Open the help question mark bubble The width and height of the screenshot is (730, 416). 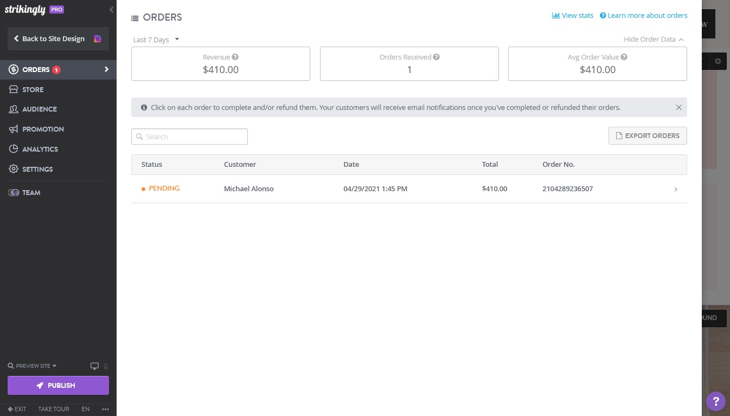tap(716, 401)
